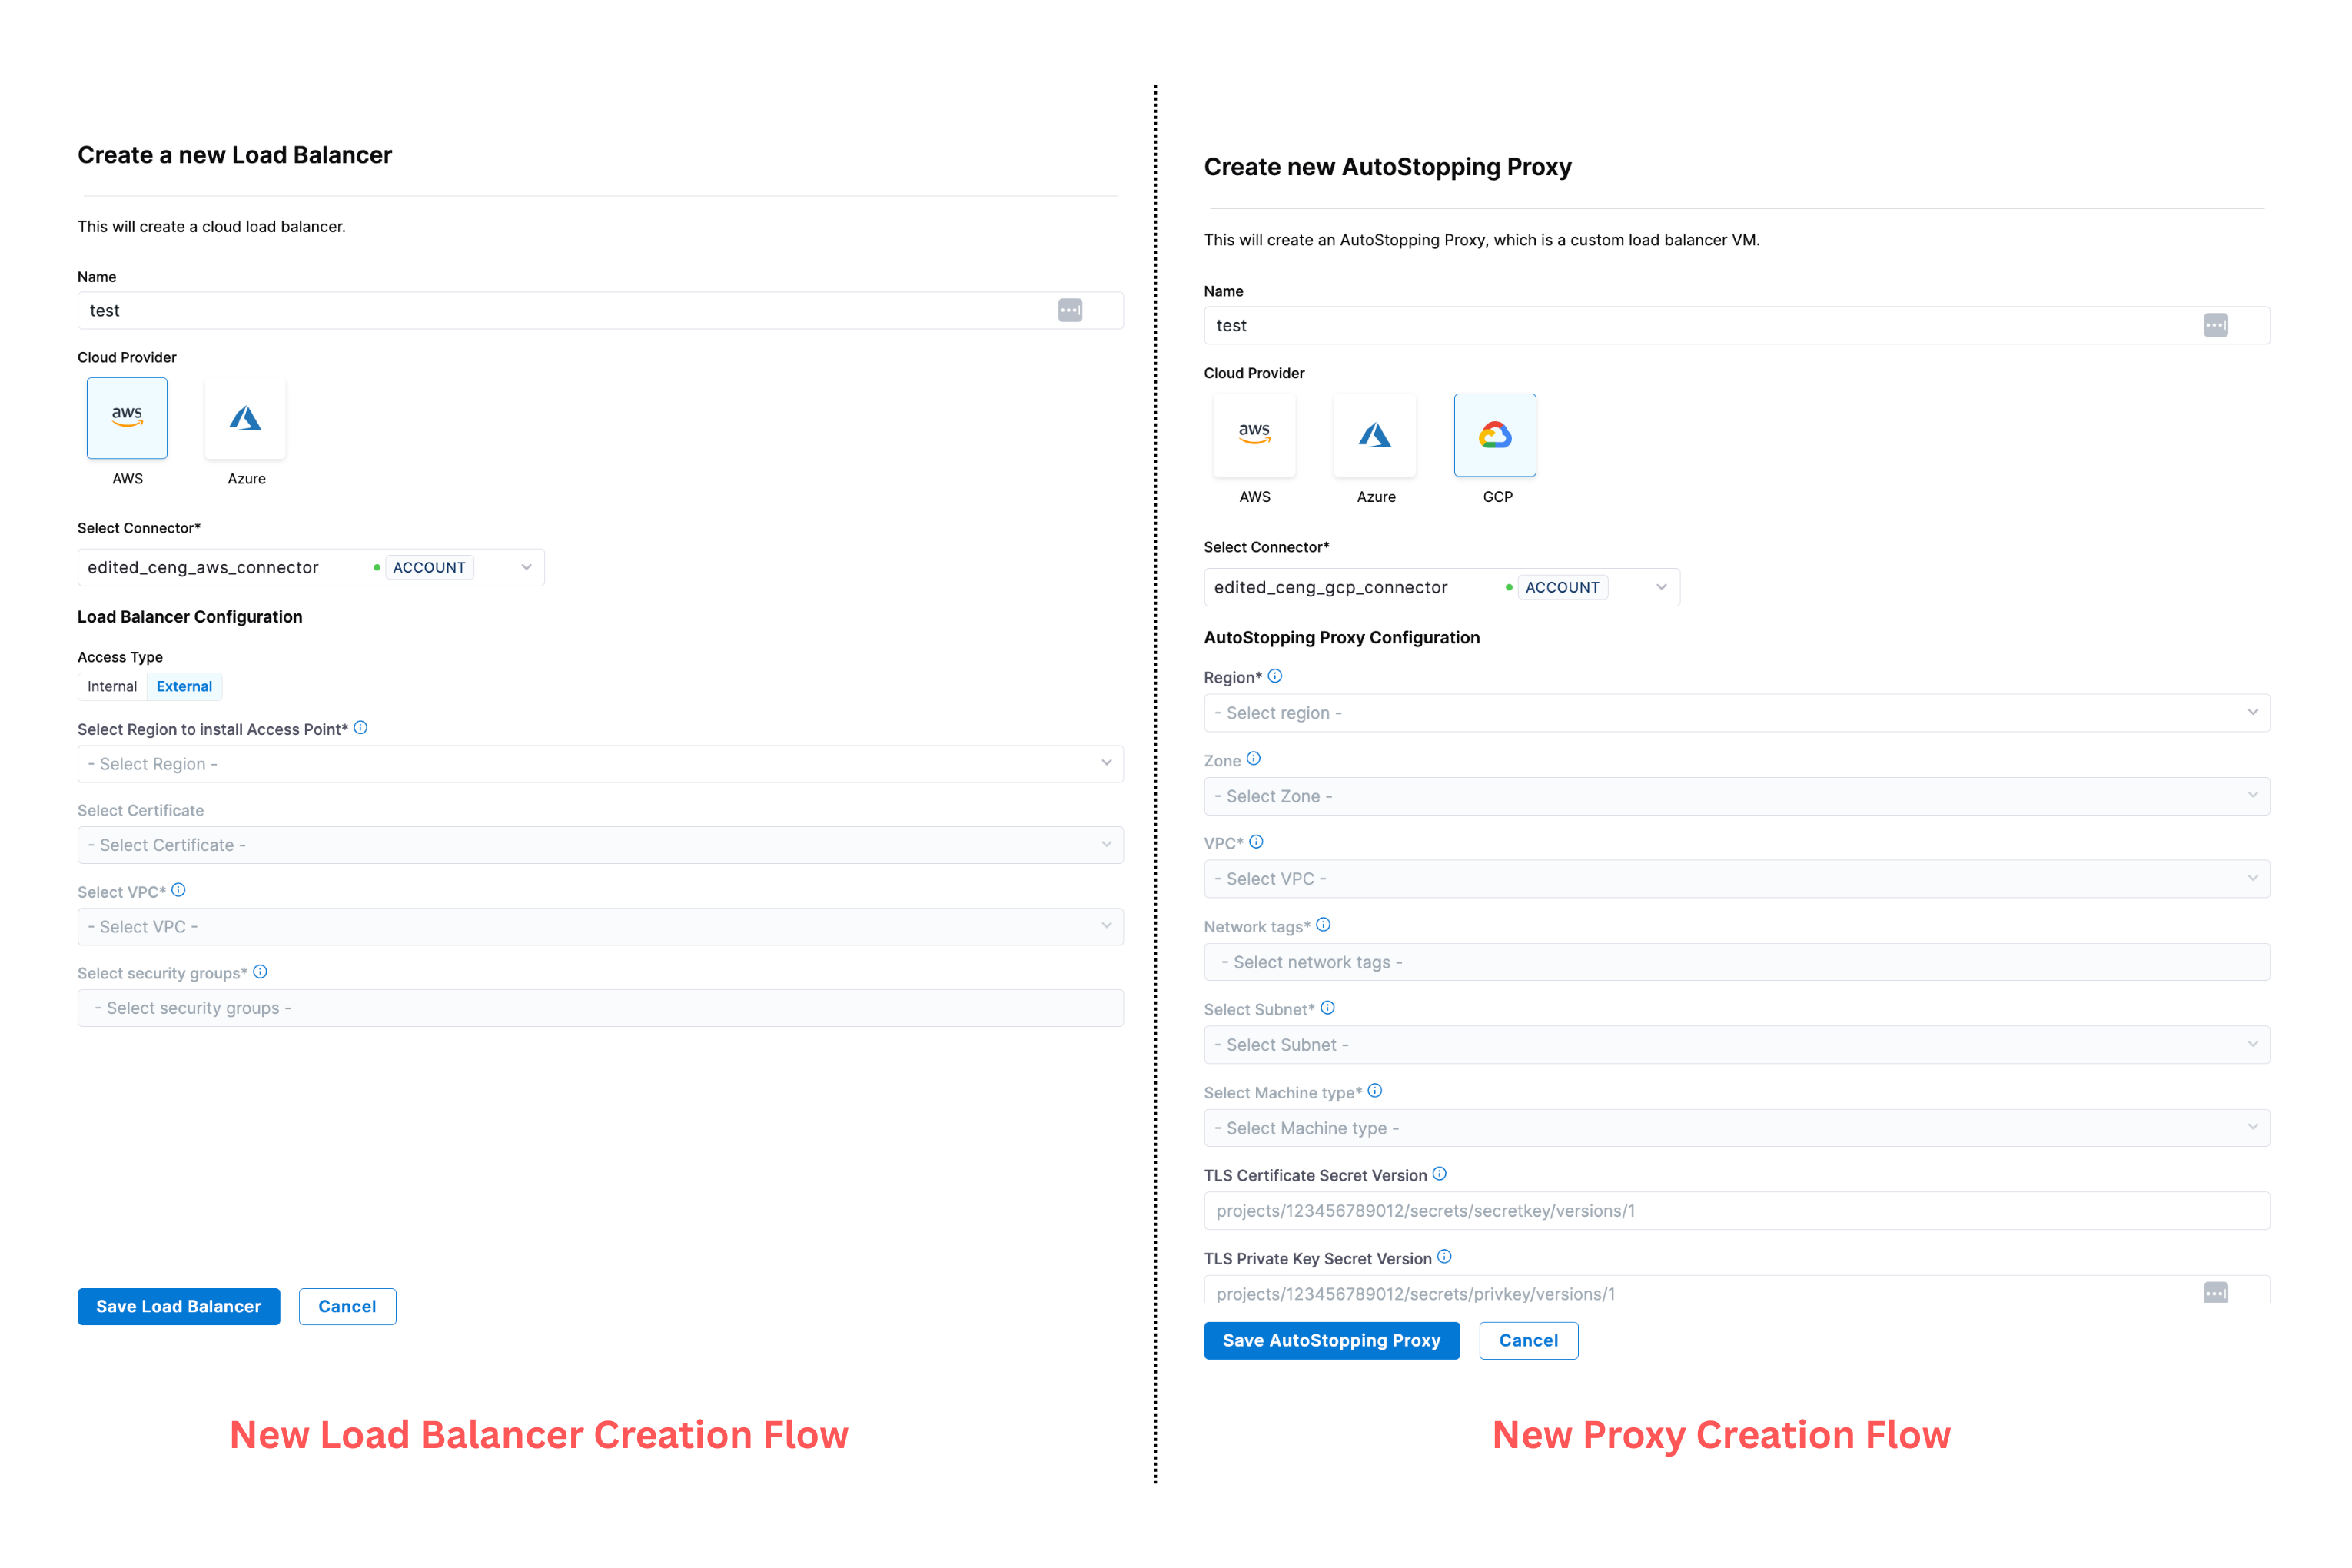Image resolution: width=2352 pixels, height=1568 pixels.
Task: Click Save AutoStopping Proxy button
Action: (x=1331, y=1340)
